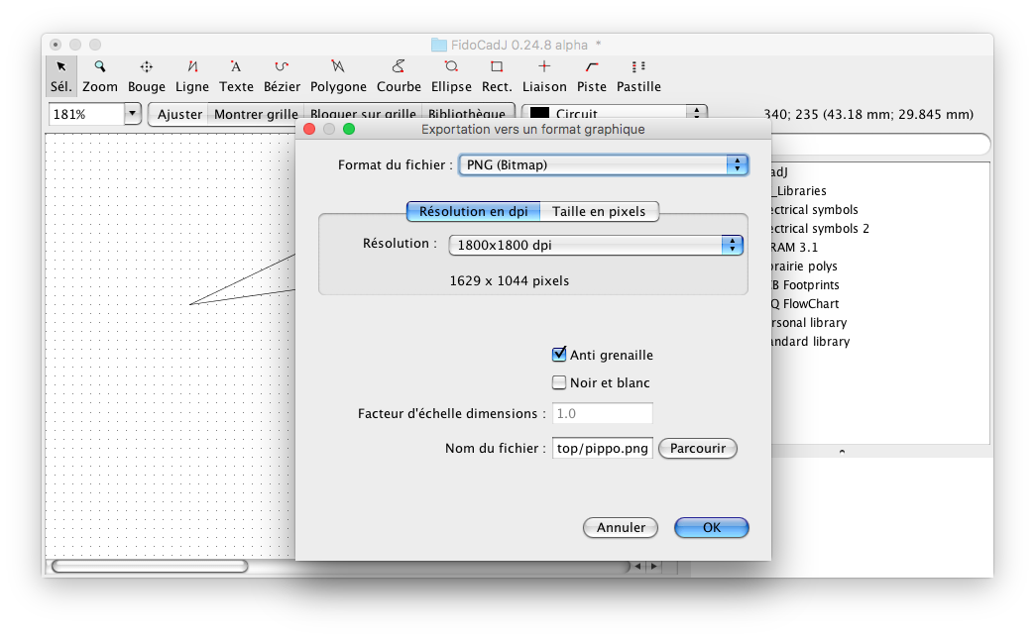
Task: Choose the Ellipse tool
Action: tap(451, 76)
